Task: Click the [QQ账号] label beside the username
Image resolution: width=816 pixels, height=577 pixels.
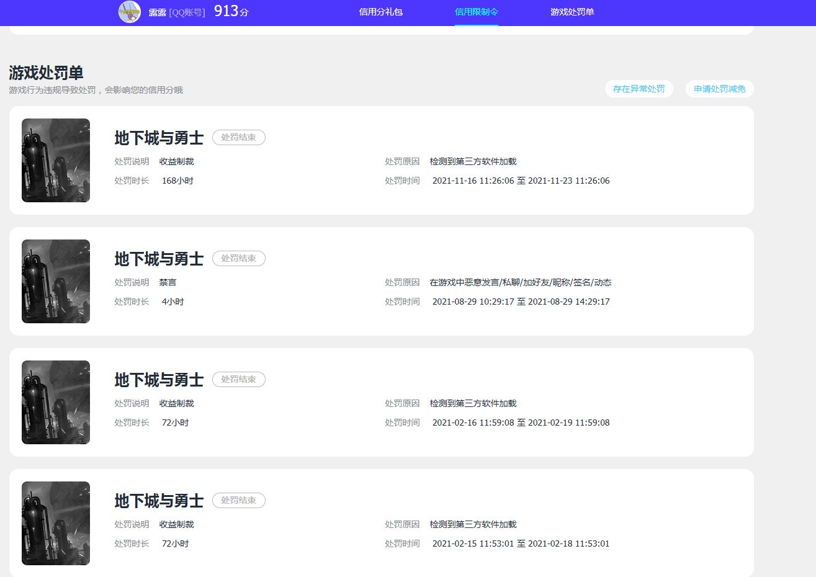Action: [x=187, y=12]
